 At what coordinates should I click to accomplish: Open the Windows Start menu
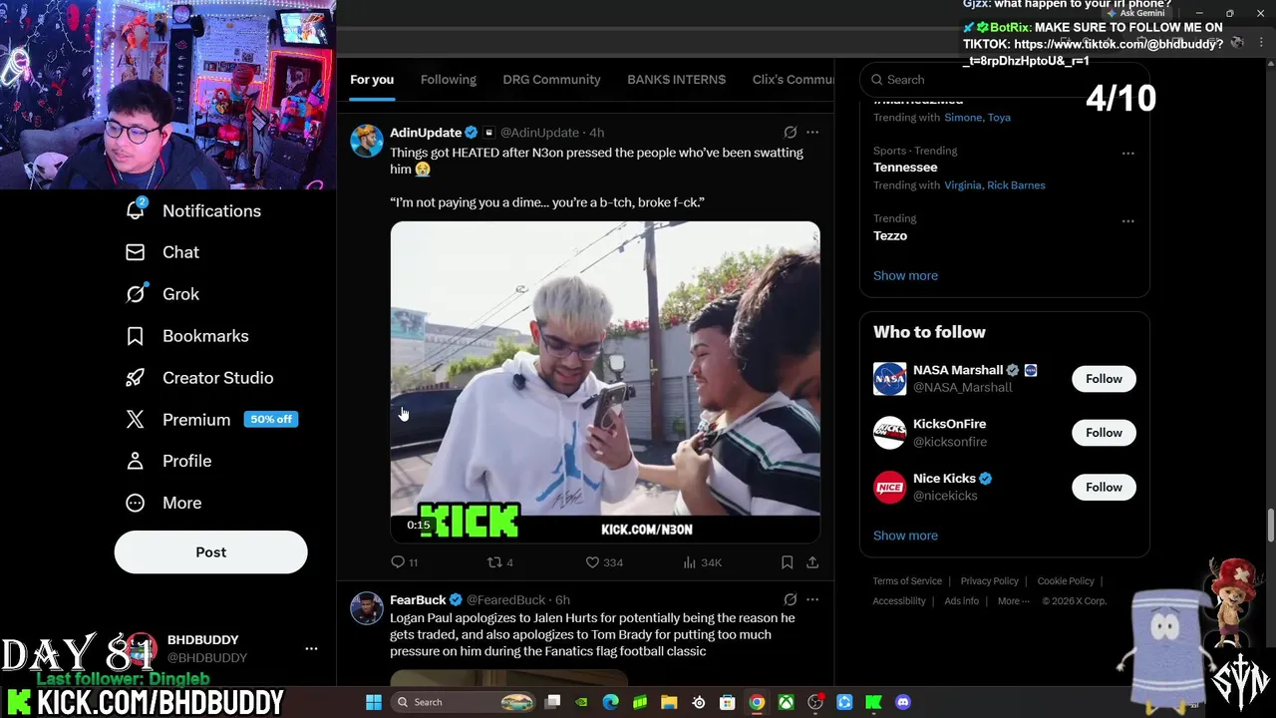point(373,702)
